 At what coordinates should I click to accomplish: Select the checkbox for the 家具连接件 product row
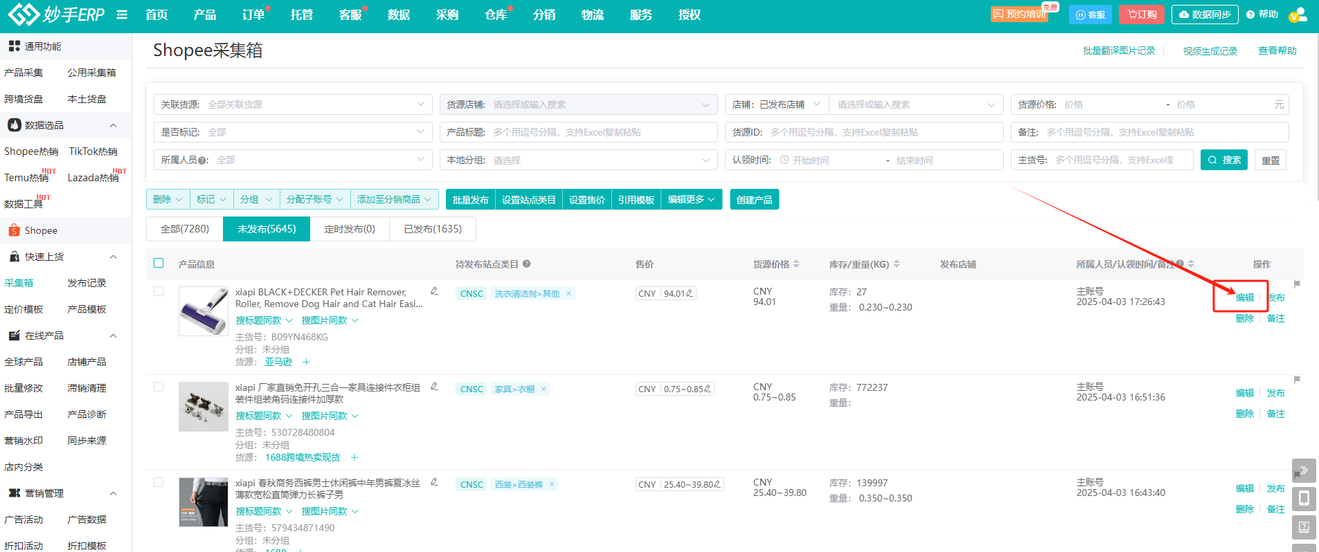click(159, 387)
